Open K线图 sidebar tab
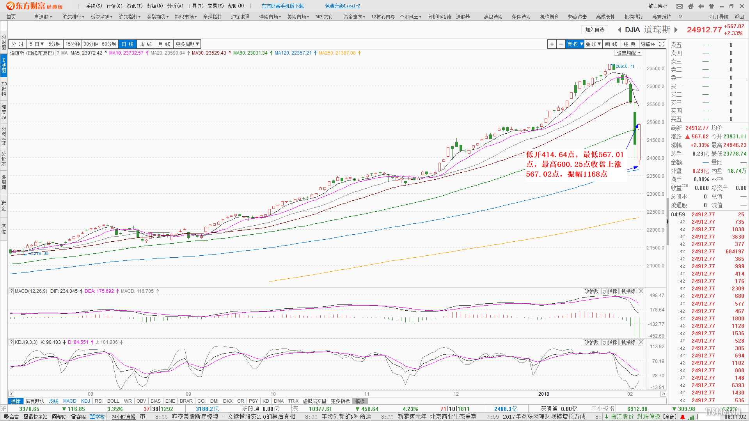Viewport: 749px width, 421px height. click(4, 65)
